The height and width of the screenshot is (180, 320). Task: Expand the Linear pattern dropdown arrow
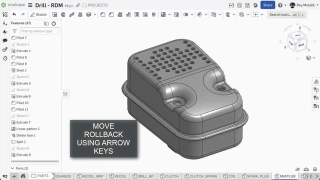click(169, 14)
